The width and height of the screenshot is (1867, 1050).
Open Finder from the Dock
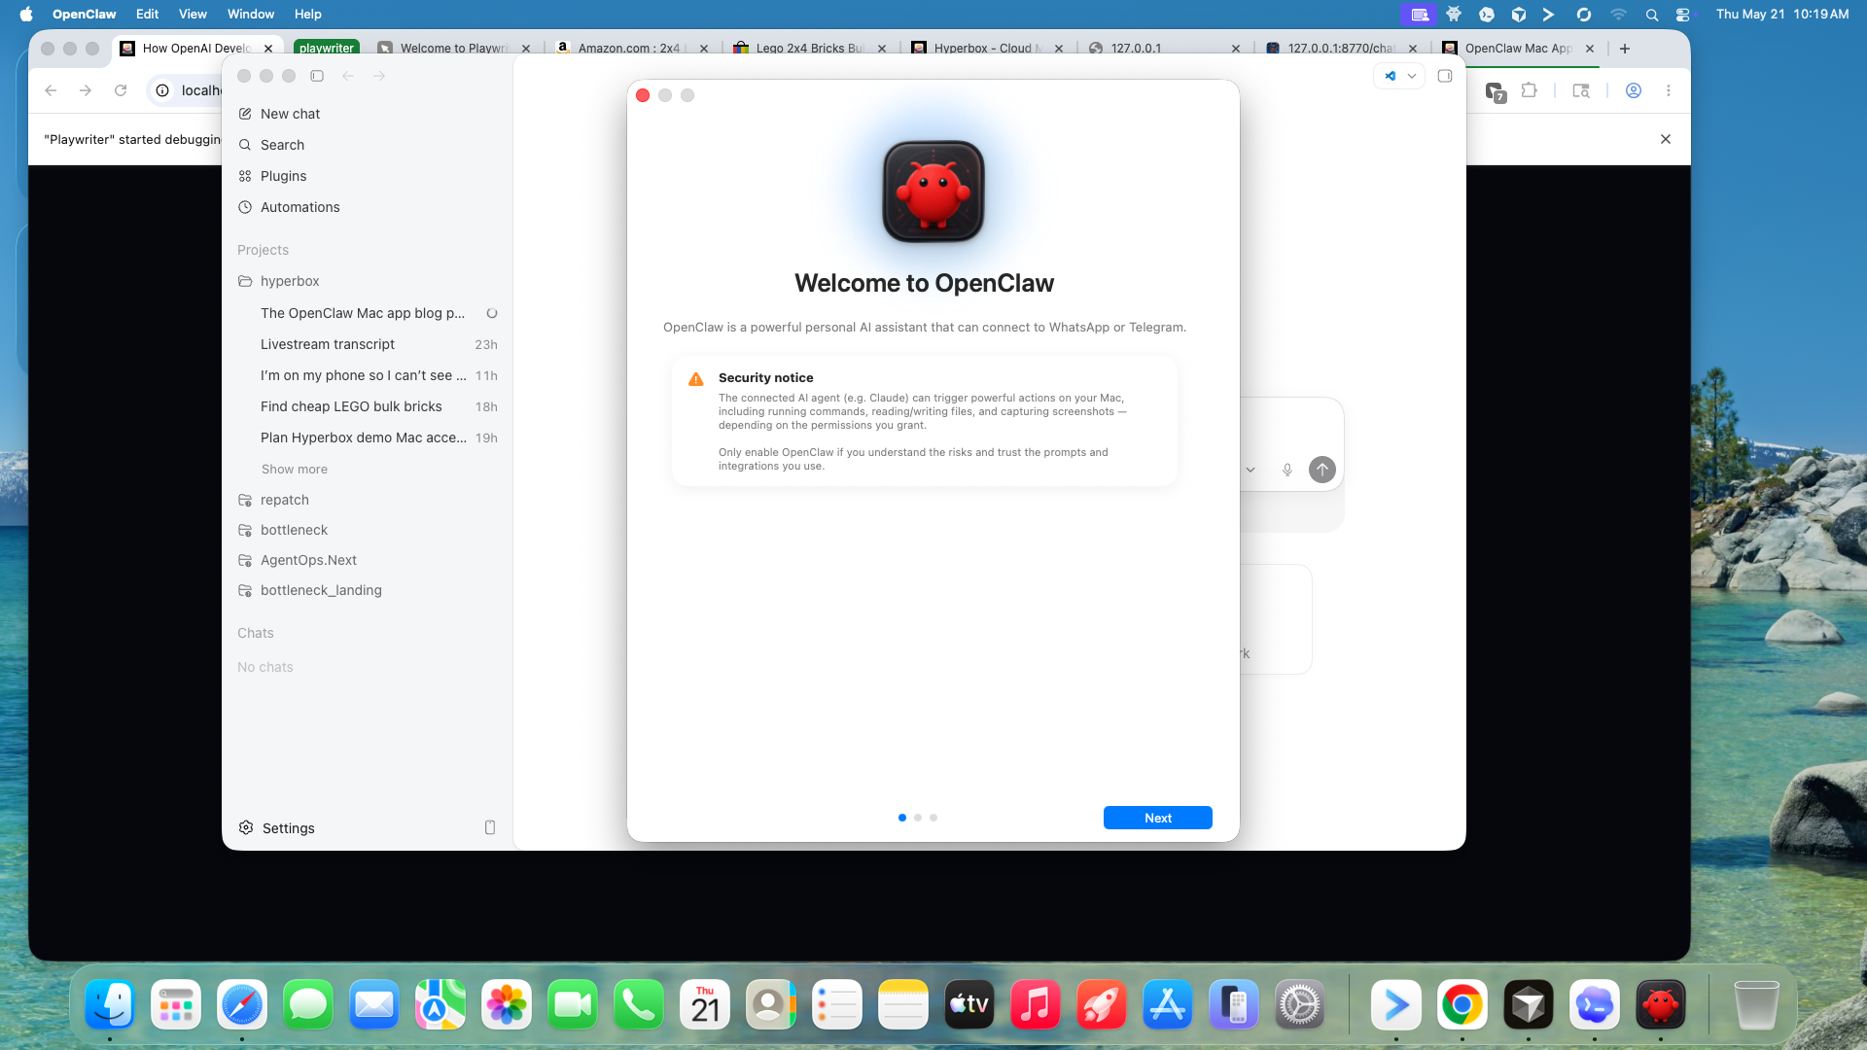[110, 1004]
